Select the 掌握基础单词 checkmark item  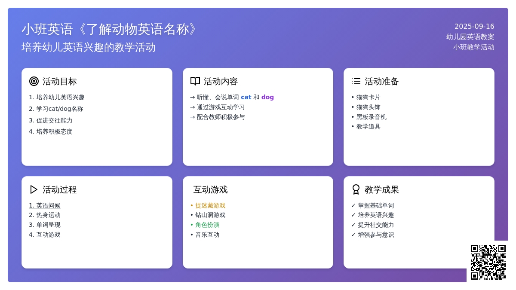click(375, 205)
